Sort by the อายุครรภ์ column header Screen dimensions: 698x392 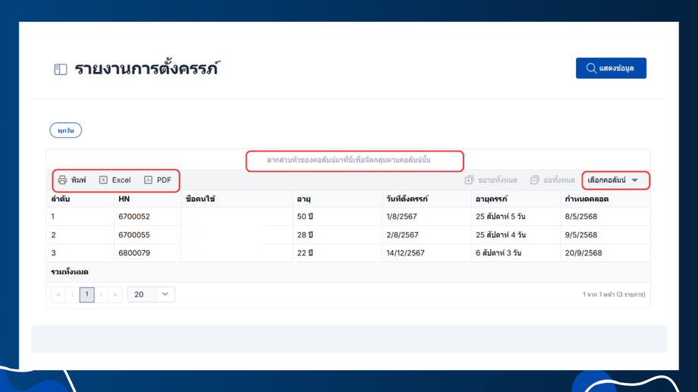coord(492,199)
